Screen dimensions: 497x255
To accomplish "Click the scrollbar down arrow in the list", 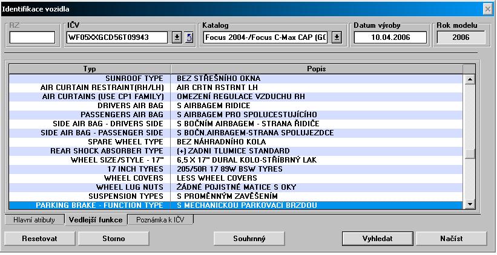I will (470, 205).
